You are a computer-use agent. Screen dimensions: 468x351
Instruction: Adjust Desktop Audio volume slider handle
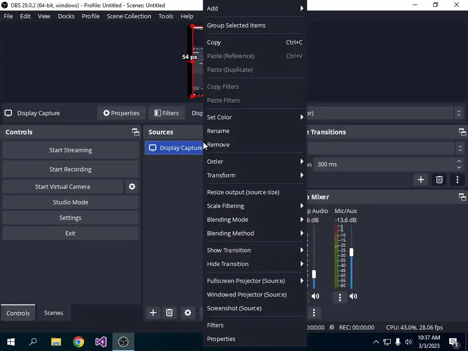point(314,274)
